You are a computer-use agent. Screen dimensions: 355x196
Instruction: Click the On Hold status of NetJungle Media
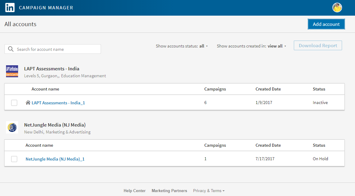320,159
